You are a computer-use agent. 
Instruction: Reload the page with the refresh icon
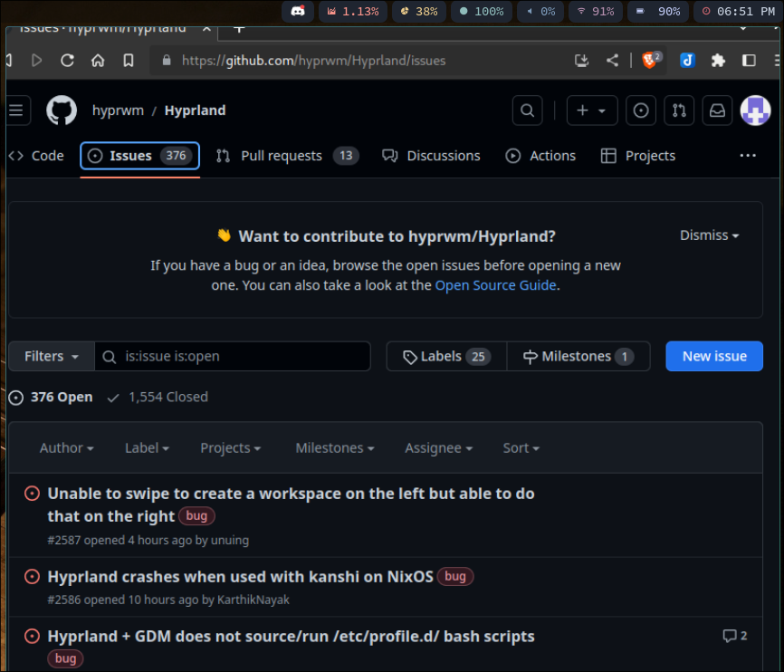click(x=67, y=60)
